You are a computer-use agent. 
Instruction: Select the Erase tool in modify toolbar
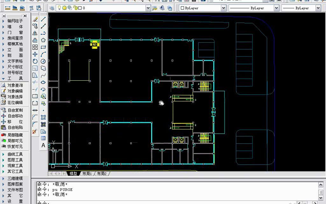pos(35,19)
